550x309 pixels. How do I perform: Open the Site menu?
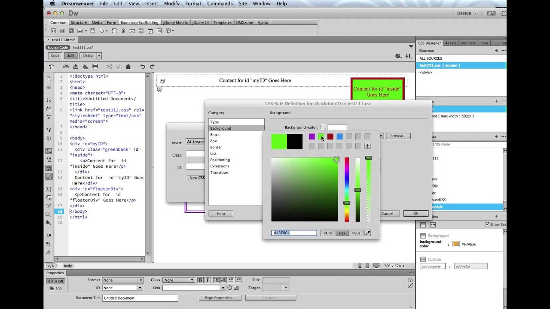(243, 3)
